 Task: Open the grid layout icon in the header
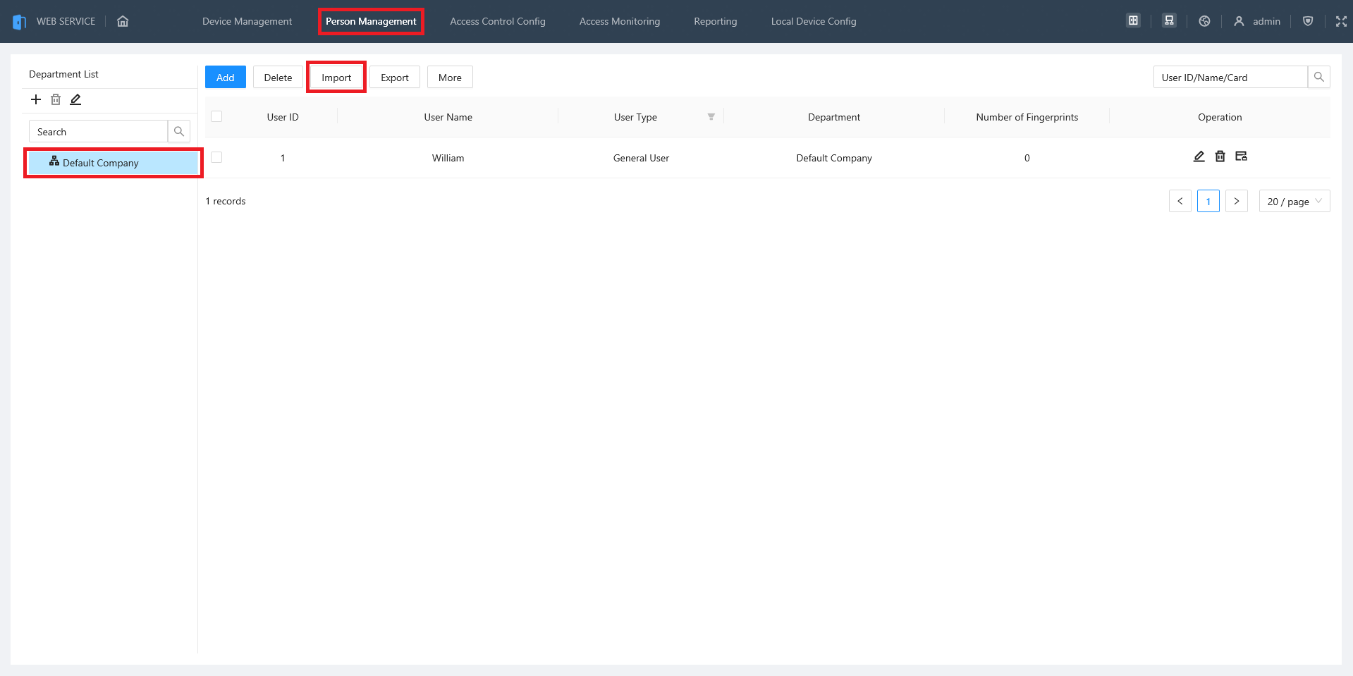(x=1133, y=20)
